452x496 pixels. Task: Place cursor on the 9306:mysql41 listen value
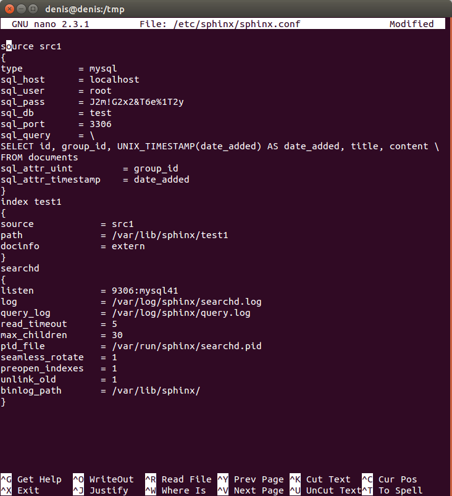145,291
